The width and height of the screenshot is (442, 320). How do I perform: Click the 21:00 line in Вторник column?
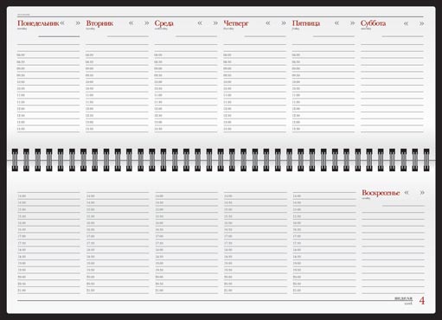(x=118, y=291)
